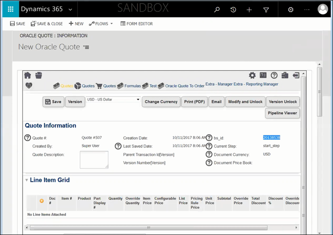Open Quotes link with pie chart icon

click(x=88, y=86)
